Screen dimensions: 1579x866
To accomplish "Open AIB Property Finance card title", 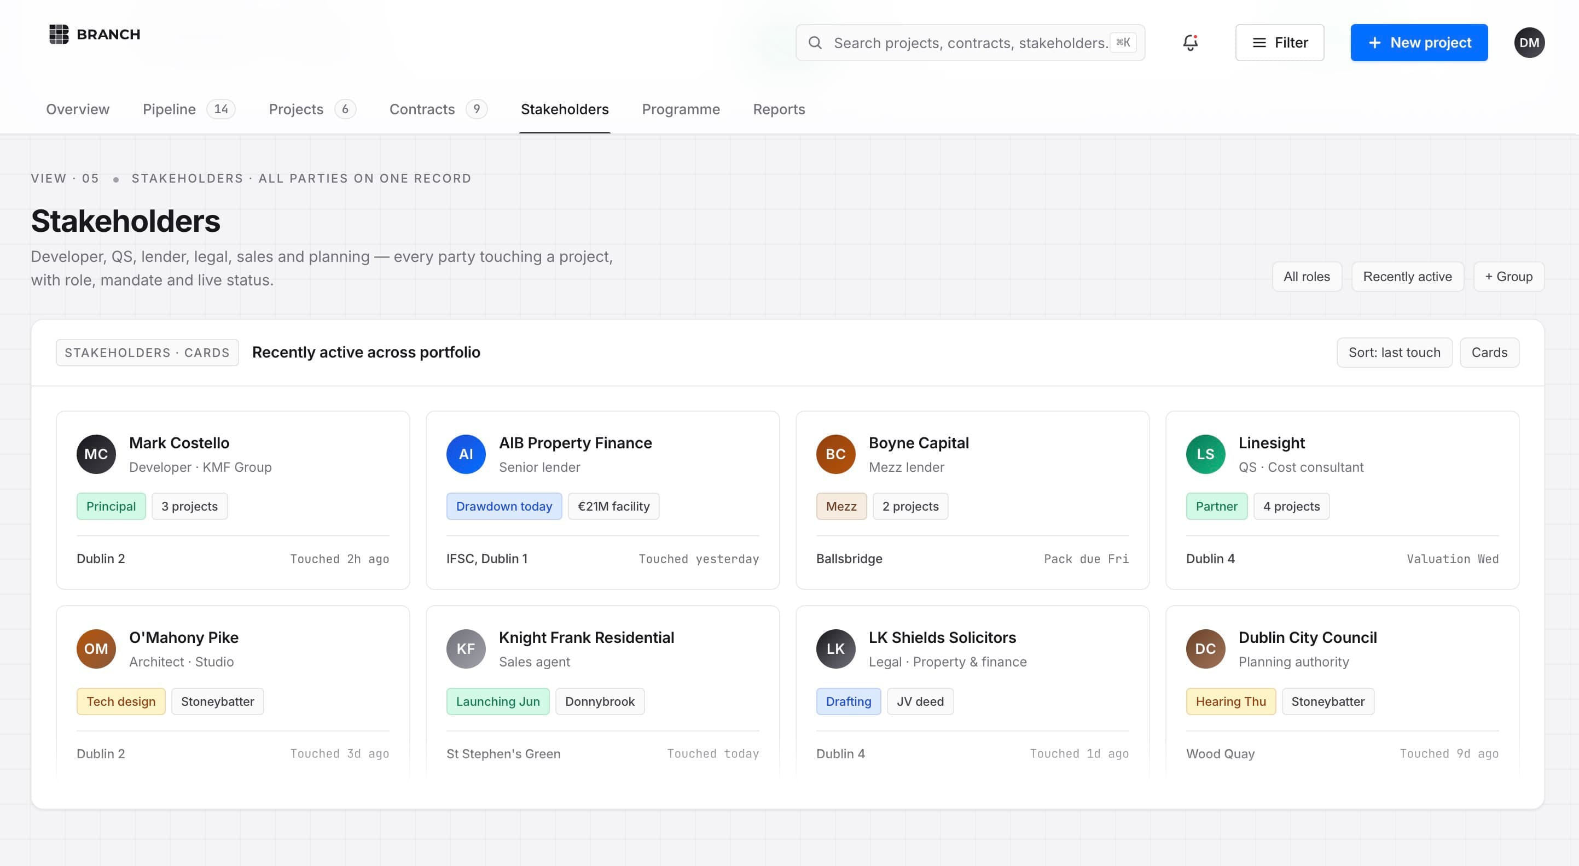I will (575, 443).
